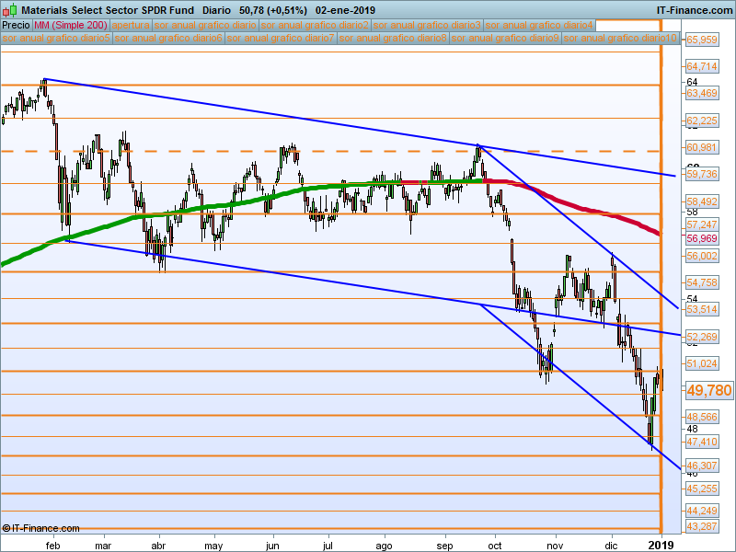Click the 'mar' month on the time axis
The image size is (736, 552).
[x=103, y=546]
